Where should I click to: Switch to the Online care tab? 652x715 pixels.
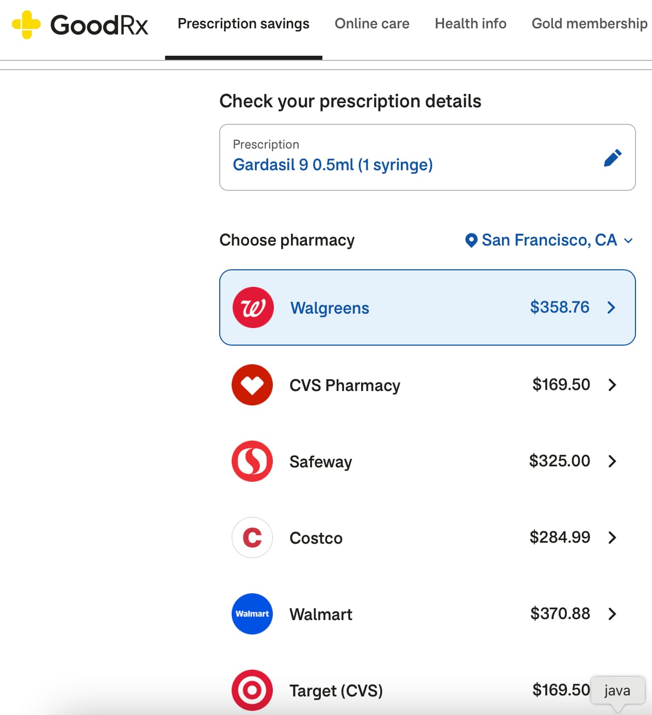pyautogui.click(x=372, y=24)
